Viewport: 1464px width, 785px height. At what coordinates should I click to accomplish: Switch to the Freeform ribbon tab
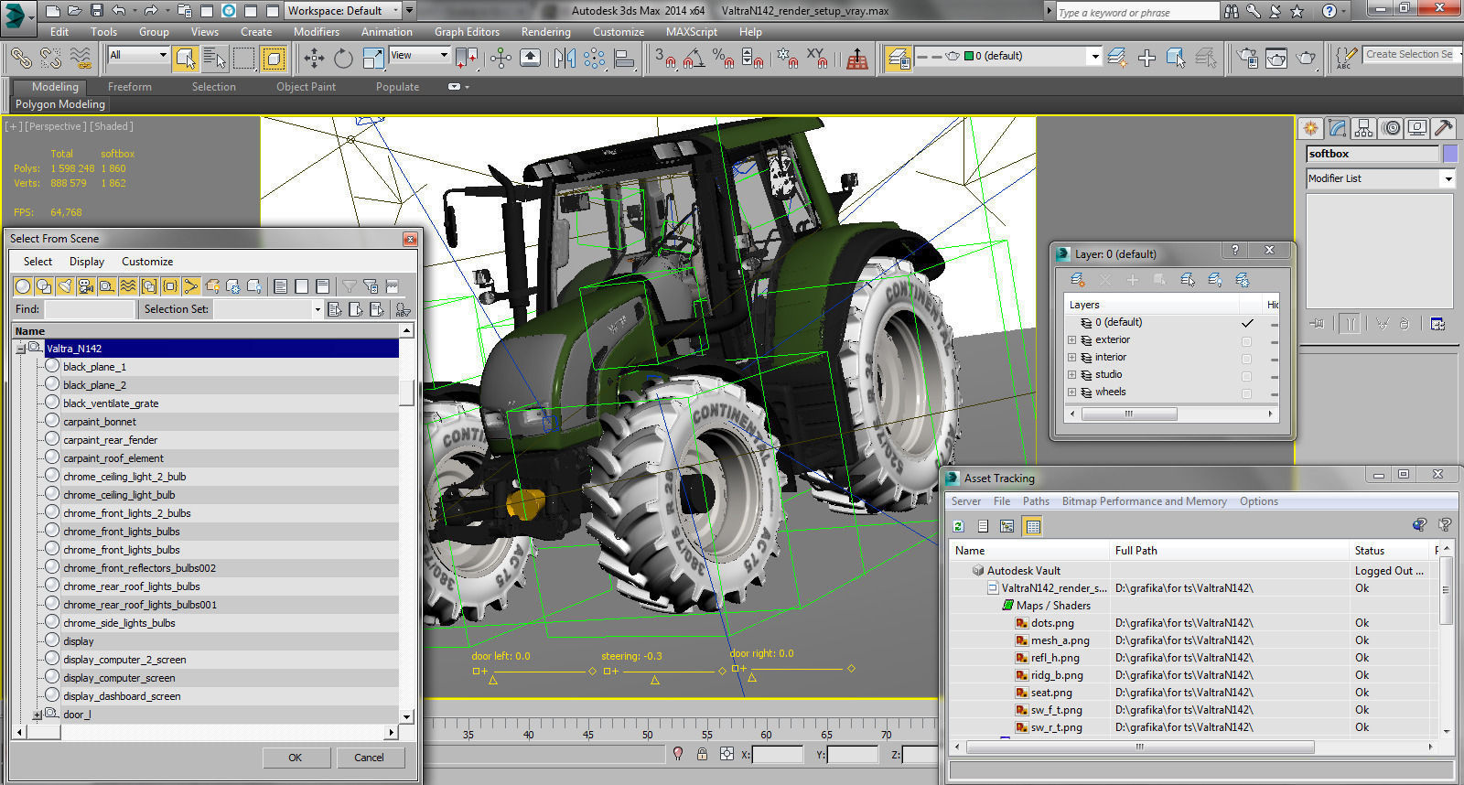(130, 87)
